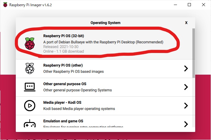
Task: Open Raspberry Pi OS (other) submenu title
Action: [x=63, y=65]
